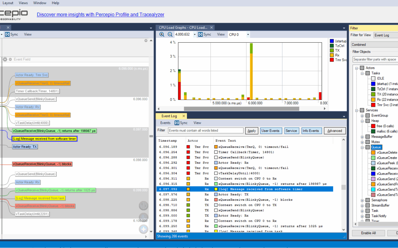This screenshot has height=248, width=398.
Task: Click red Tmr Svc color swatch in Filter
Action: click(x=373, y=105)
